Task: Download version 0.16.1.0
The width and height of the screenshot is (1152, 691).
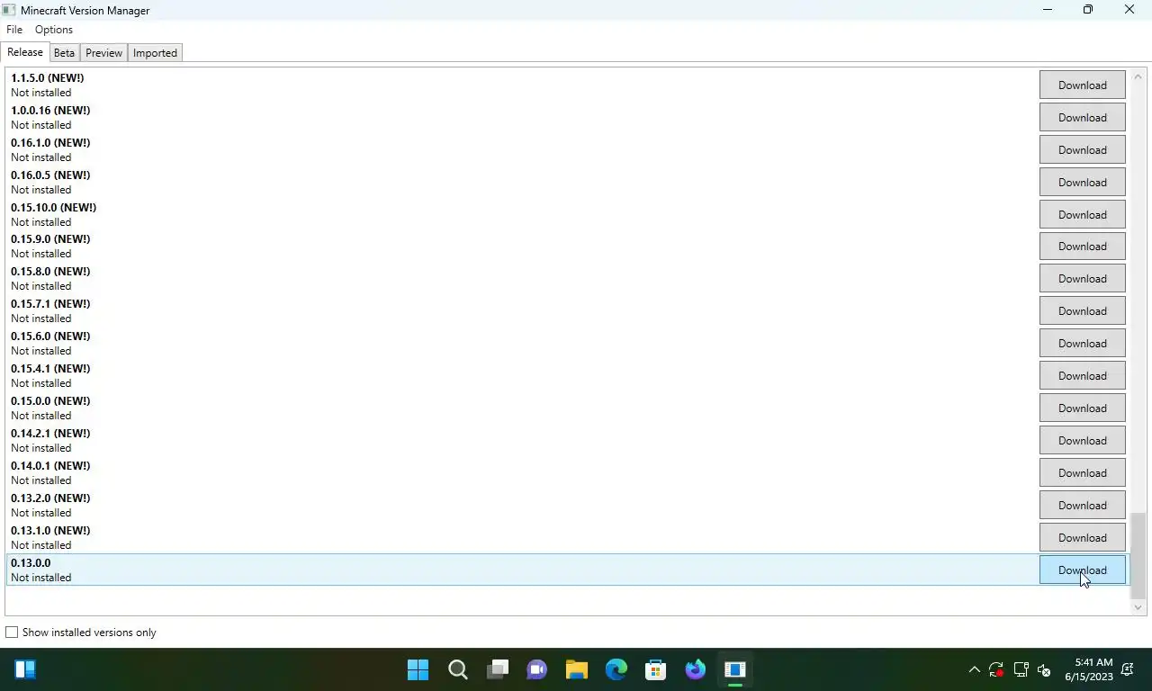Action: coord(1083,149)
